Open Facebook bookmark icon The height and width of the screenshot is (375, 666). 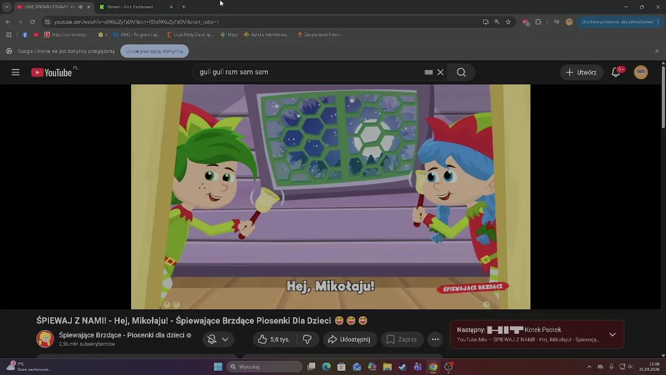(x=25, y=35)
